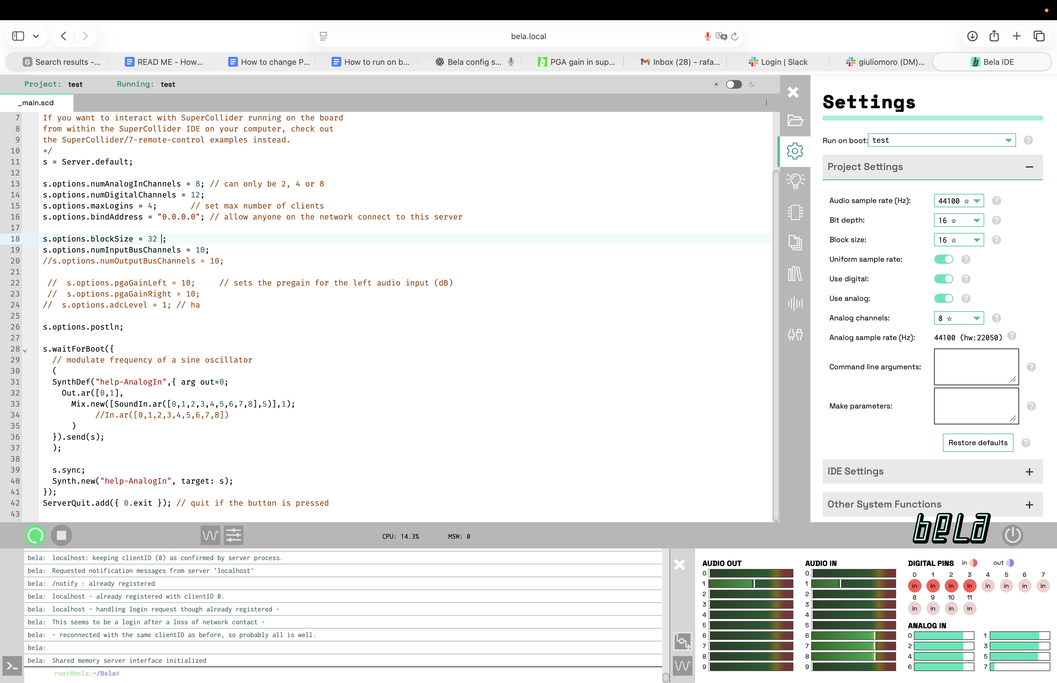
Task: Collapse the Project Settings section
Action: pyautogui.click(x=932, y=167)
